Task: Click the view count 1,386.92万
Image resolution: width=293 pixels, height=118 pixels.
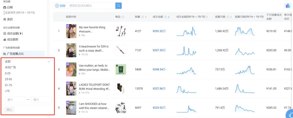Action: coord(222,31)
